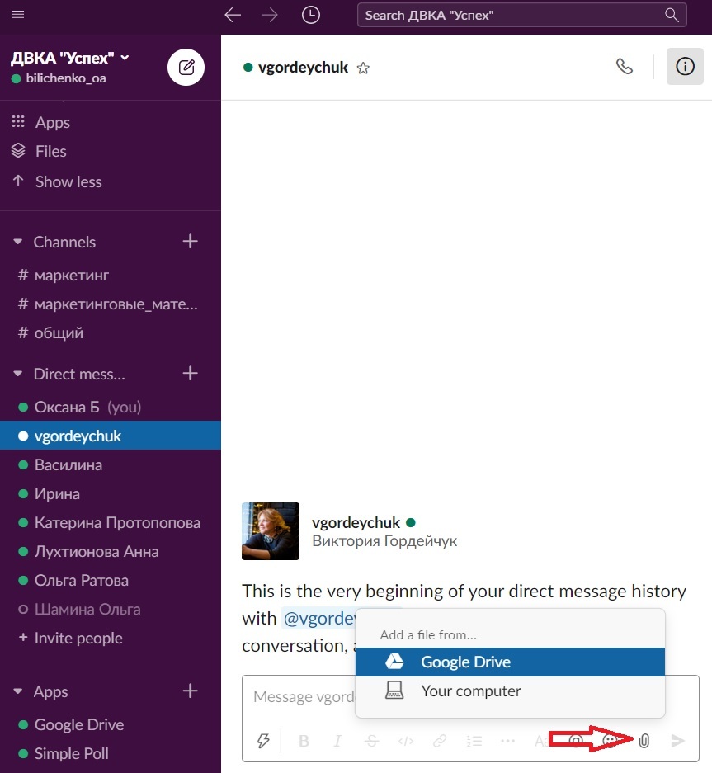712x773 pixels.
Task: Open the ДВКА "Успех" workspace menu
Action: click(70, 58)
